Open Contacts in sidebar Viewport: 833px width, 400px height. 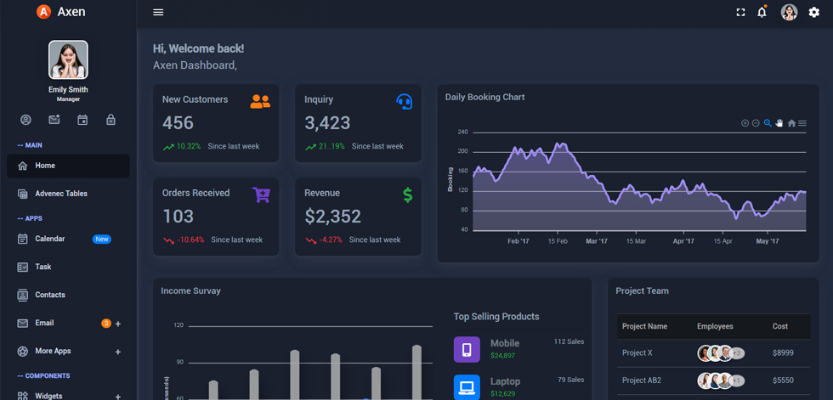(69, 295)
